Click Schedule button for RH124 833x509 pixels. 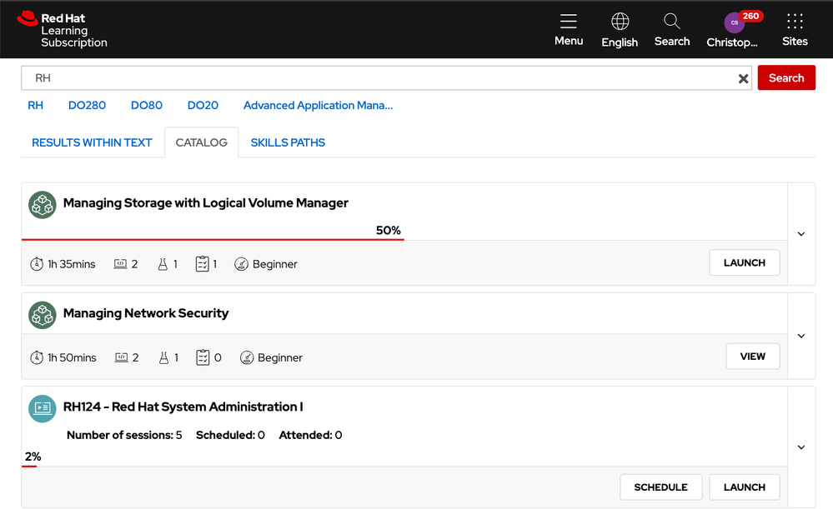coord(660,487)
